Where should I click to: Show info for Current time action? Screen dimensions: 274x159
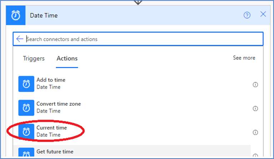(x=255, y=132)
